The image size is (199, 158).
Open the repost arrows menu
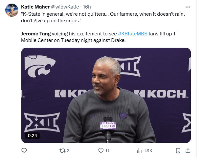[61, 150]
